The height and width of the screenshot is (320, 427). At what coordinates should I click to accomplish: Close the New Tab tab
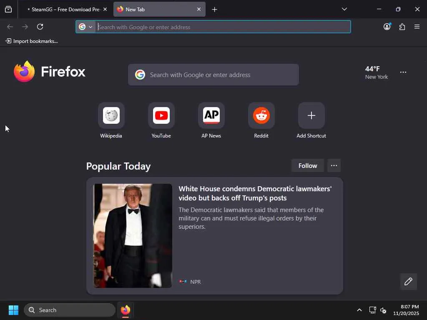click(199, 9)
